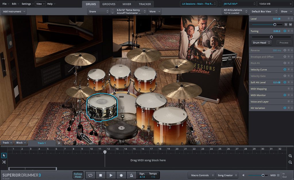Open the Soft Hit Level menu icon

pos(289,82)
